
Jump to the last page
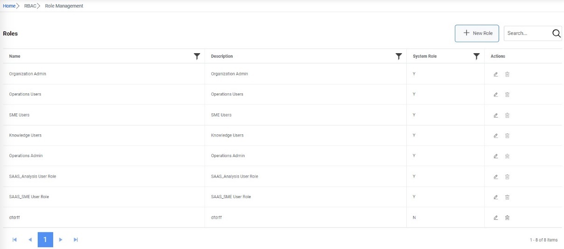tap(76, 240)
